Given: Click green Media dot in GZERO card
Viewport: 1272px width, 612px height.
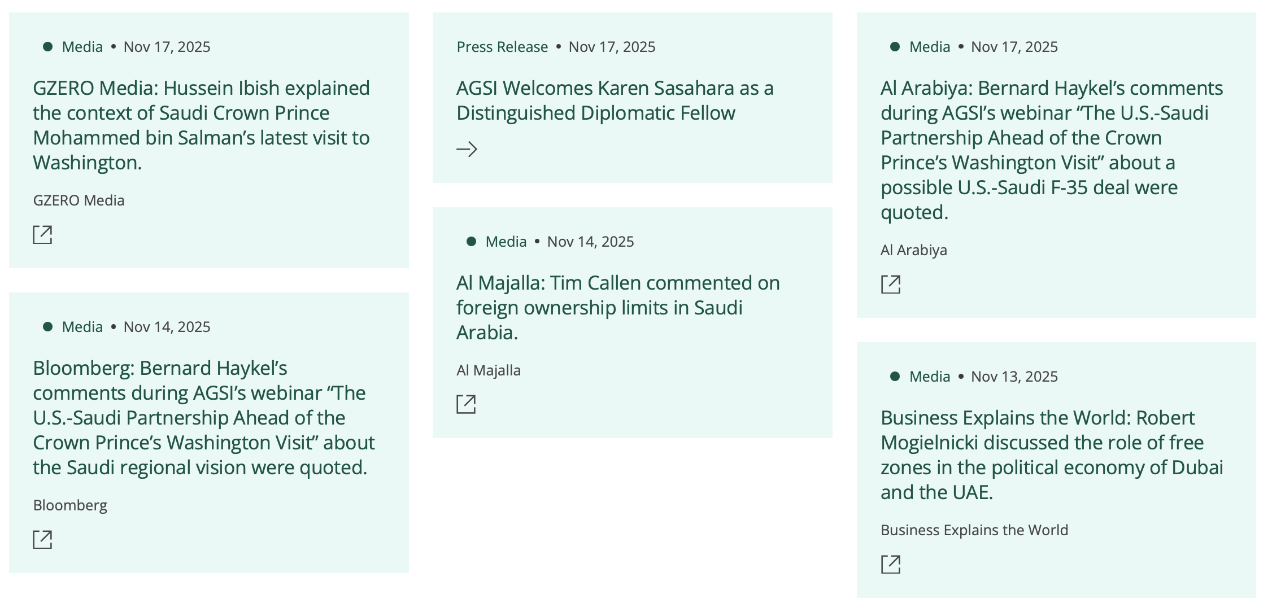Looking at the screenshot, I should pyautogui.click(x=48, y=46).
